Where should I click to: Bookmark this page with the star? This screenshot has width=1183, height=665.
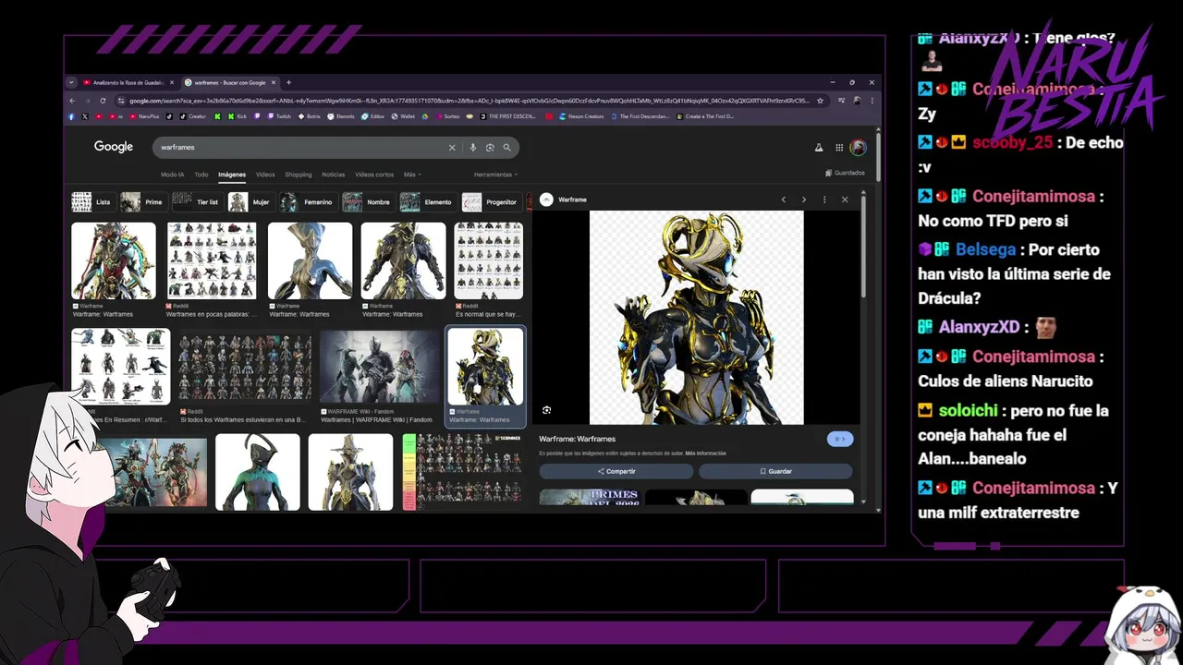(820, 101)
